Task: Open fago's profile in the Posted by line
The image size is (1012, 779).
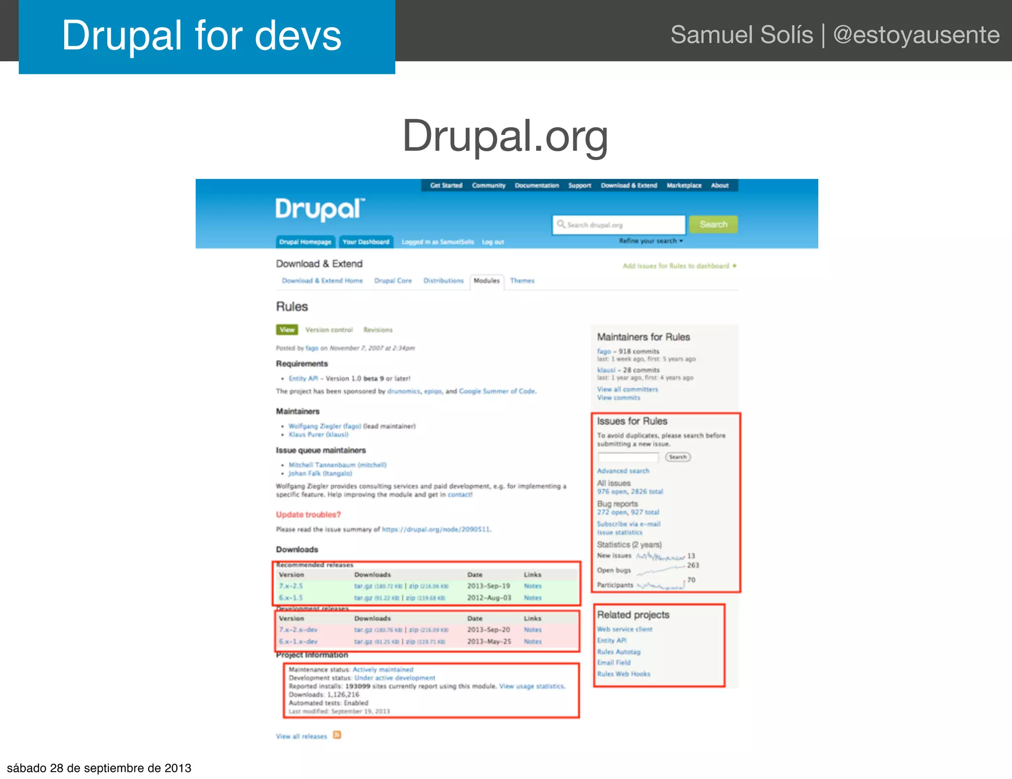Action: (312, 348)
